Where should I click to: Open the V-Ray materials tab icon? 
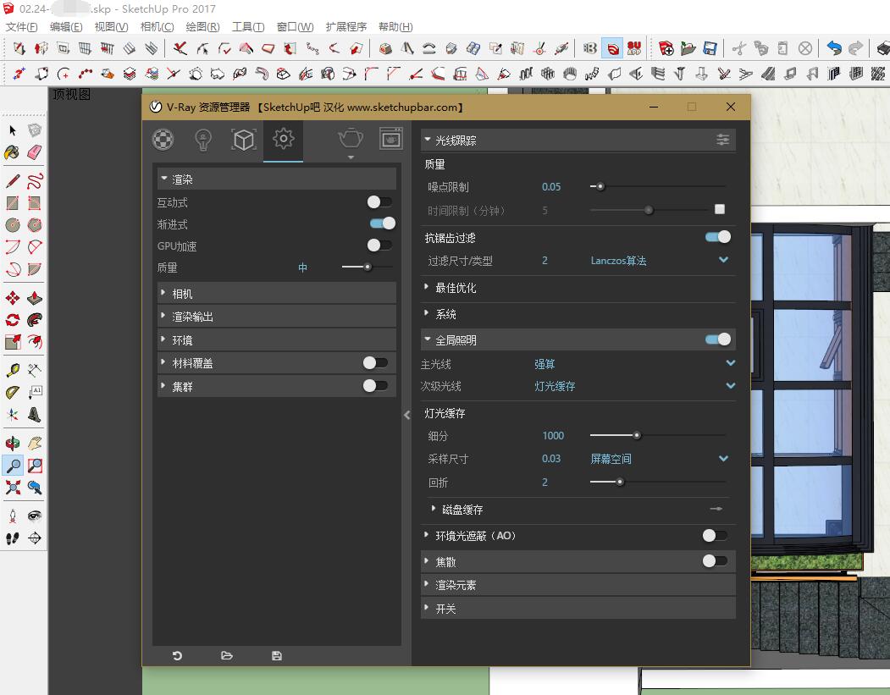163,140
